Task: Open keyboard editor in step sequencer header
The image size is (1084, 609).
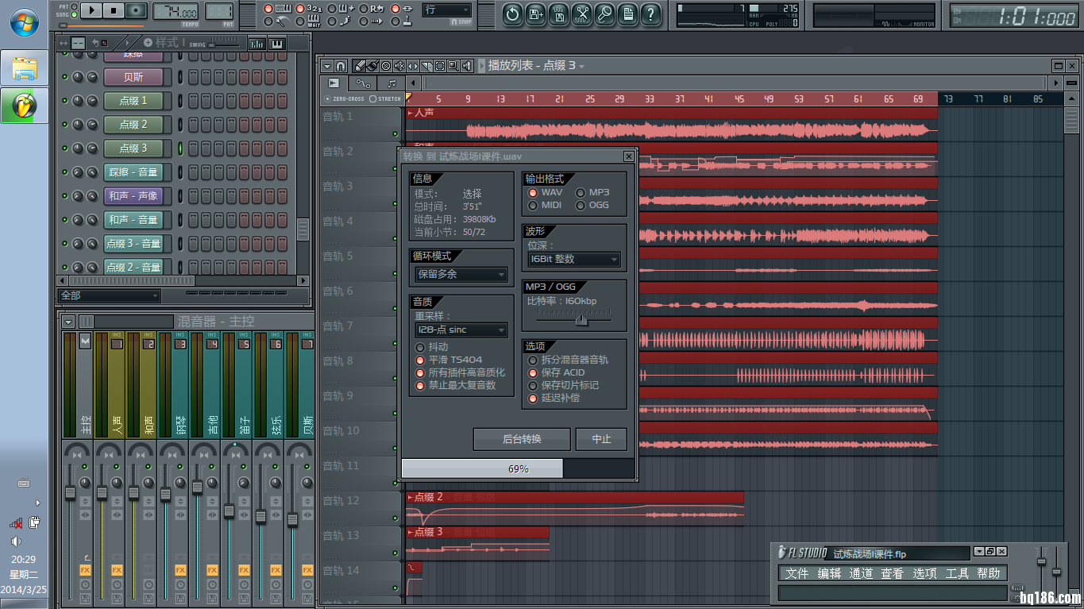Action: pyautogui.click(x=277, y=43)
